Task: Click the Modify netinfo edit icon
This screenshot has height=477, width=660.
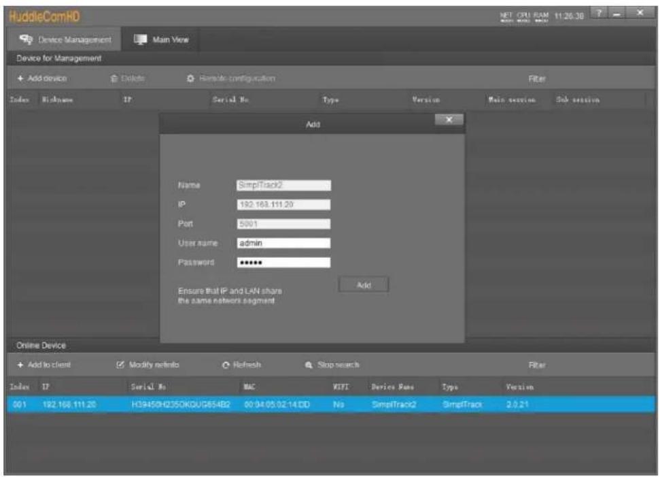Action: [x=120, y=365]
